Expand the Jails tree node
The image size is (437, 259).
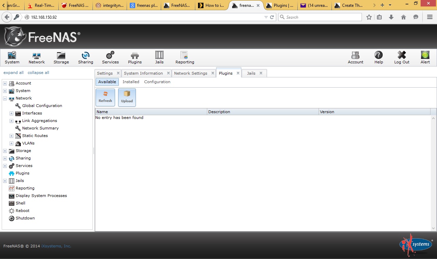(x=5, y=181)
